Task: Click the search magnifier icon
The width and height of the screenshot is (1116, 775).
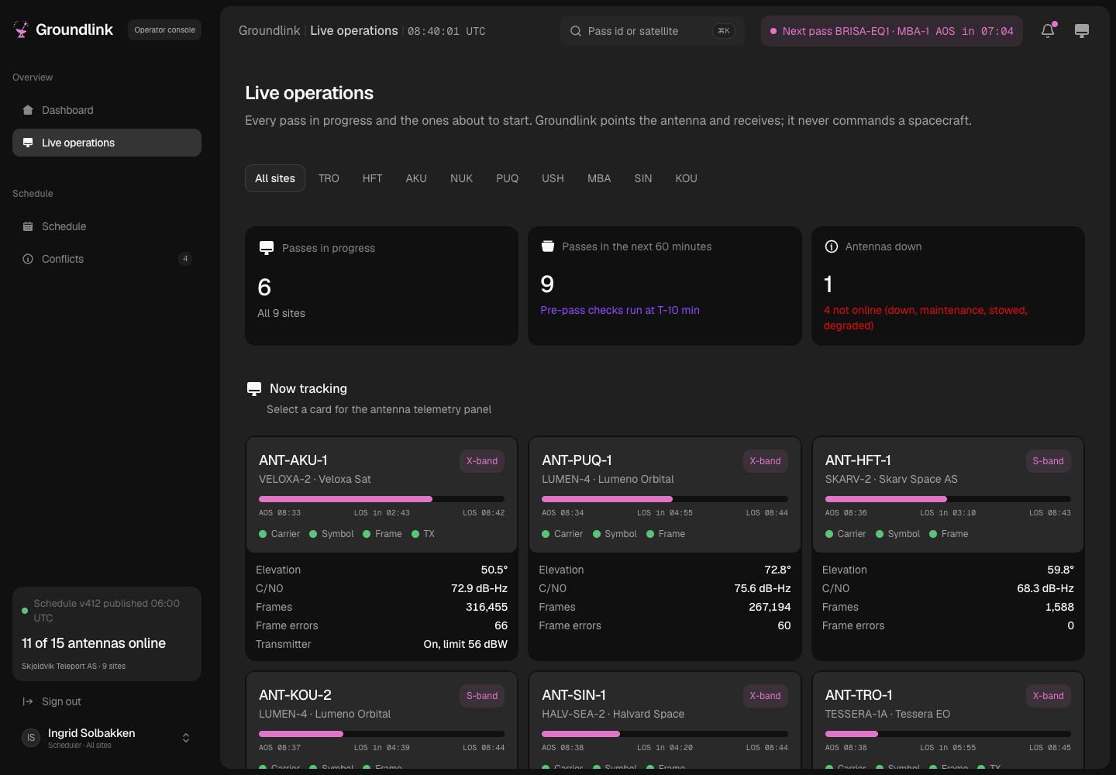Action: 576,31
